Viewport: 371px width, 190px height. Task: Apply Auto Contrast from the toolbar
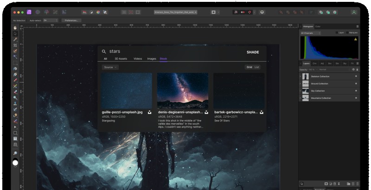[x=91, y=13]
